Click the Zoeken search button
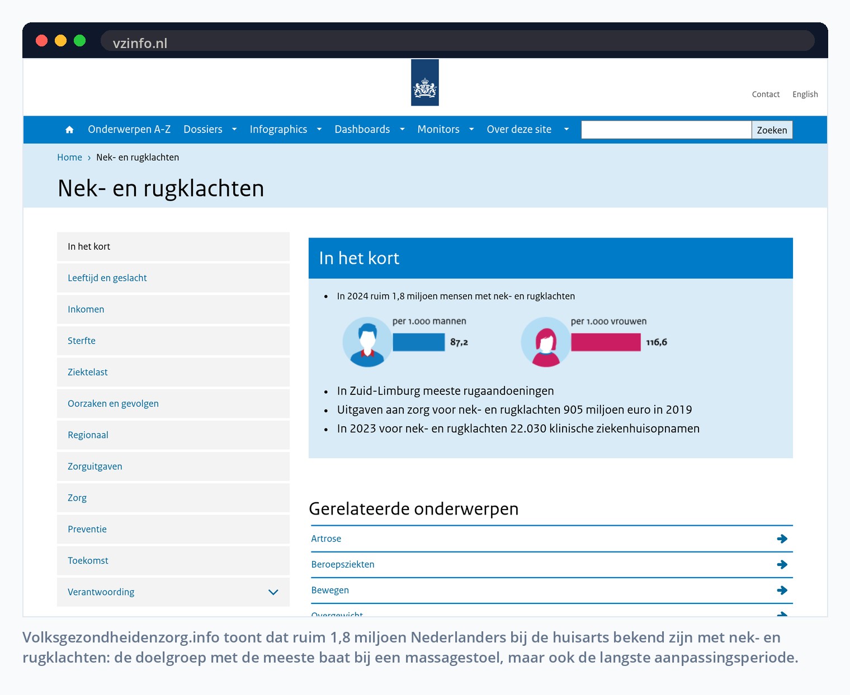 pos(772,130)
